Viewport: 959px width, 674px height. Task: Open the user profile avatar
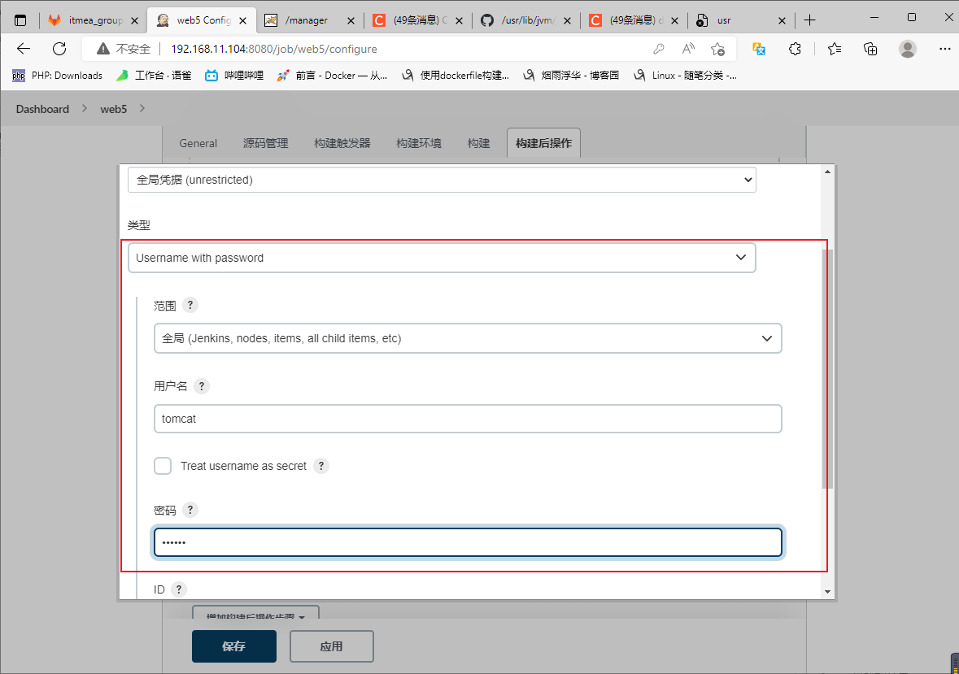[x=908, y=49]
